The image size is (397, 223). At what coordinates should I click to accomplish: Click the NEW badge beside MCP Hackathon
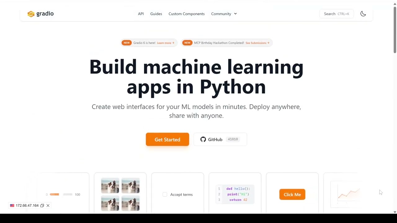(x=187, y=43)
